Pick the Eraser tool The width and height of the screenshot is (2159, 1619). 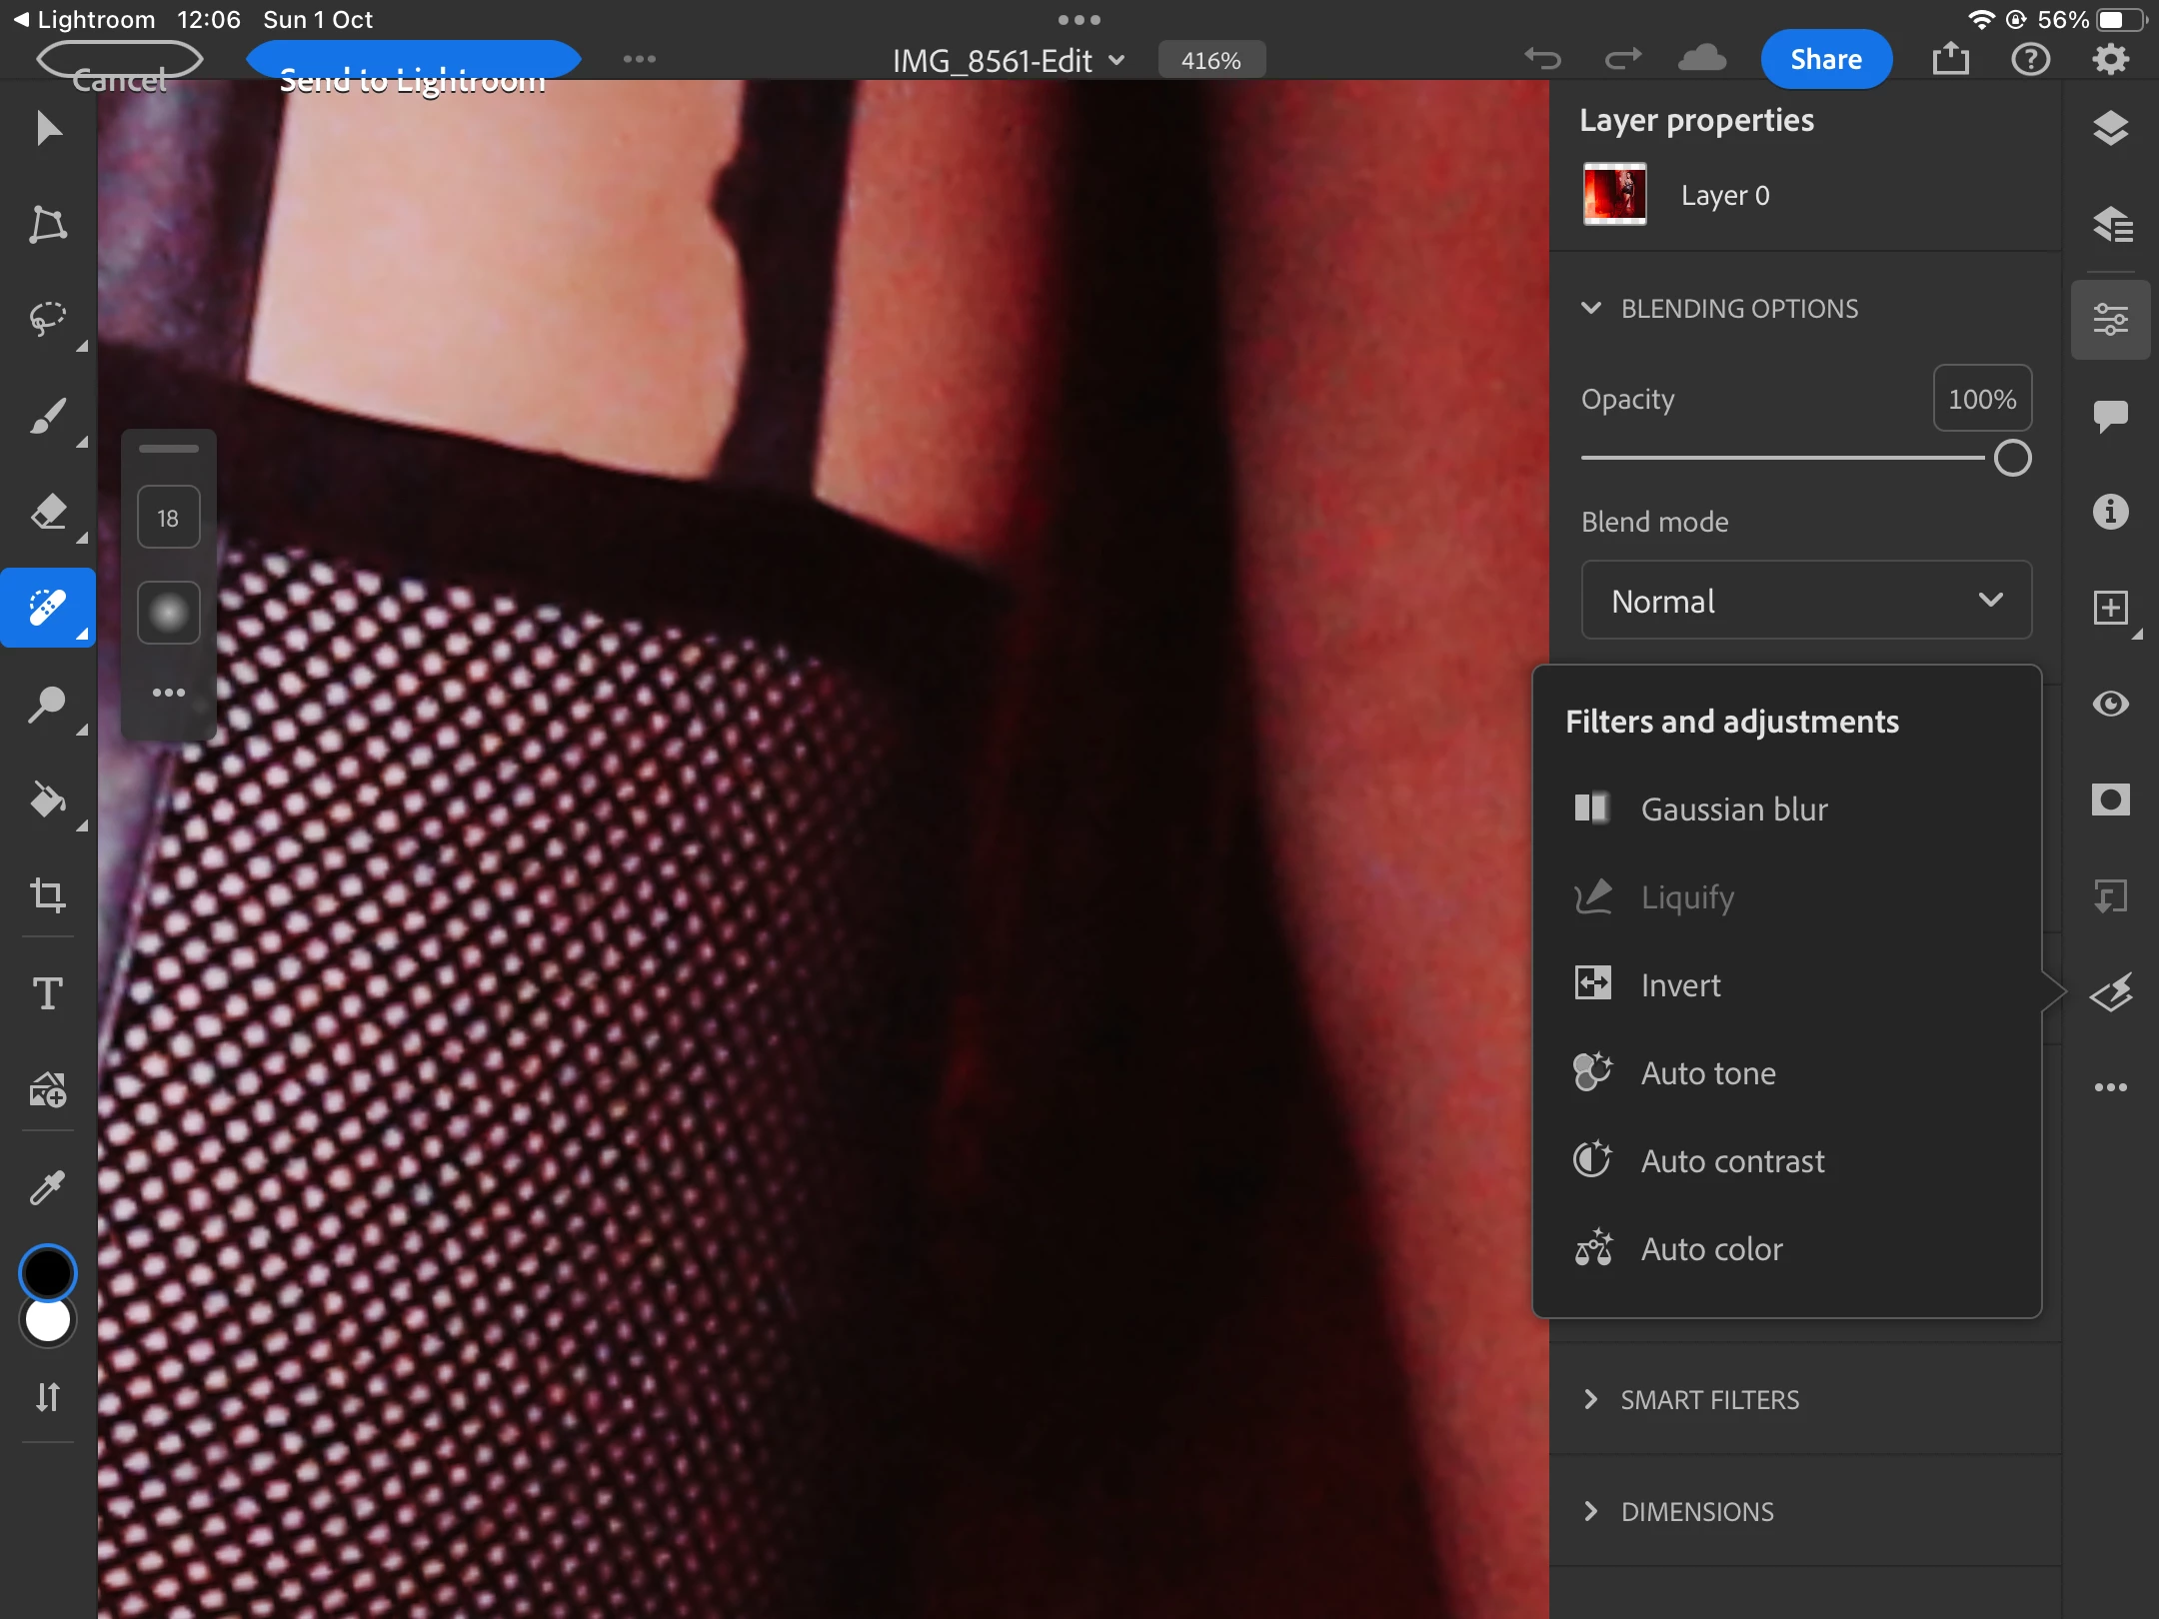47,513
